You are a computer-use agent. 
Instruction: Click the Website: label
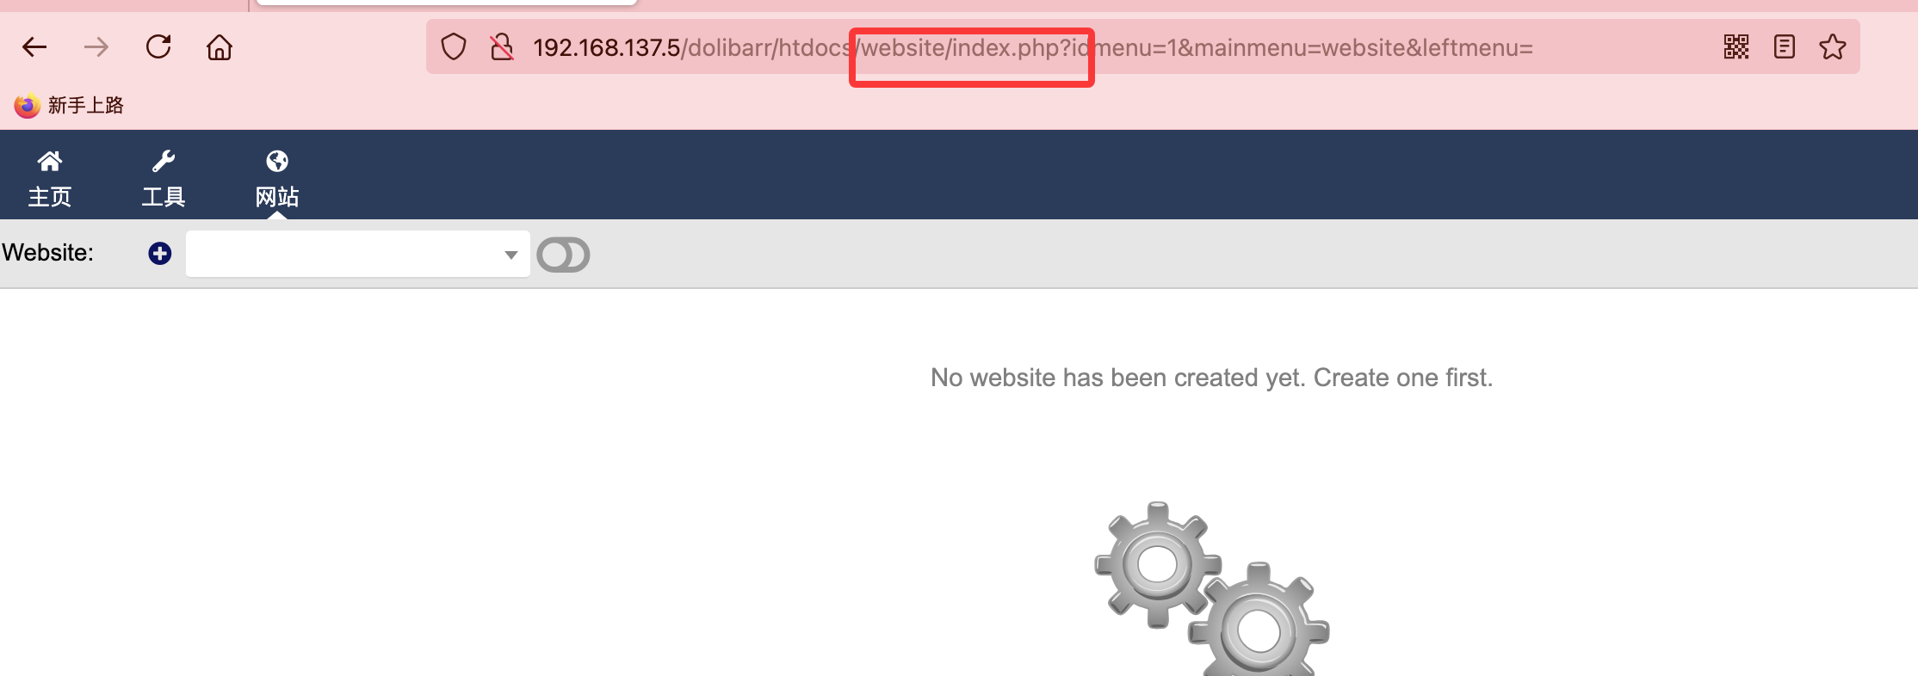(47, 253)
